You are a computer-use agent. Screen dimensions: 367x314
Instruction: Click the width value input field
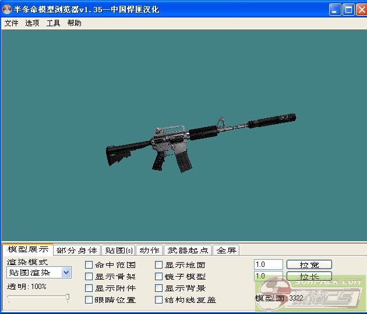(x=268, y=264)
